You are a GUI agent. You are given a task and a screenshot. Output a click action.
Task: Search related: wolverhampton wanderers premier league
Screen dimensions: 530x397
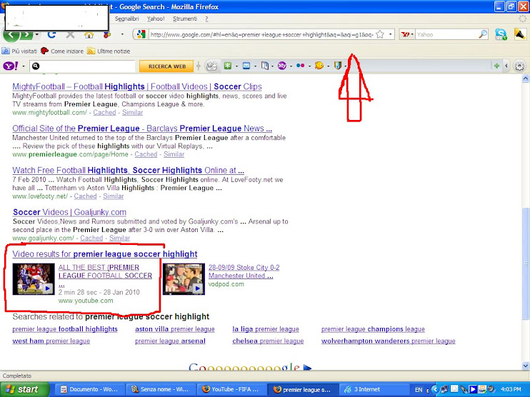pos(388,341)
